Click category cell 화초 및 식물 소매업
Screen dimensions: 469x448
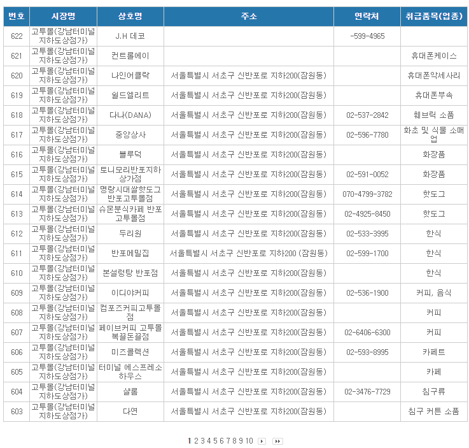point(434,135)
